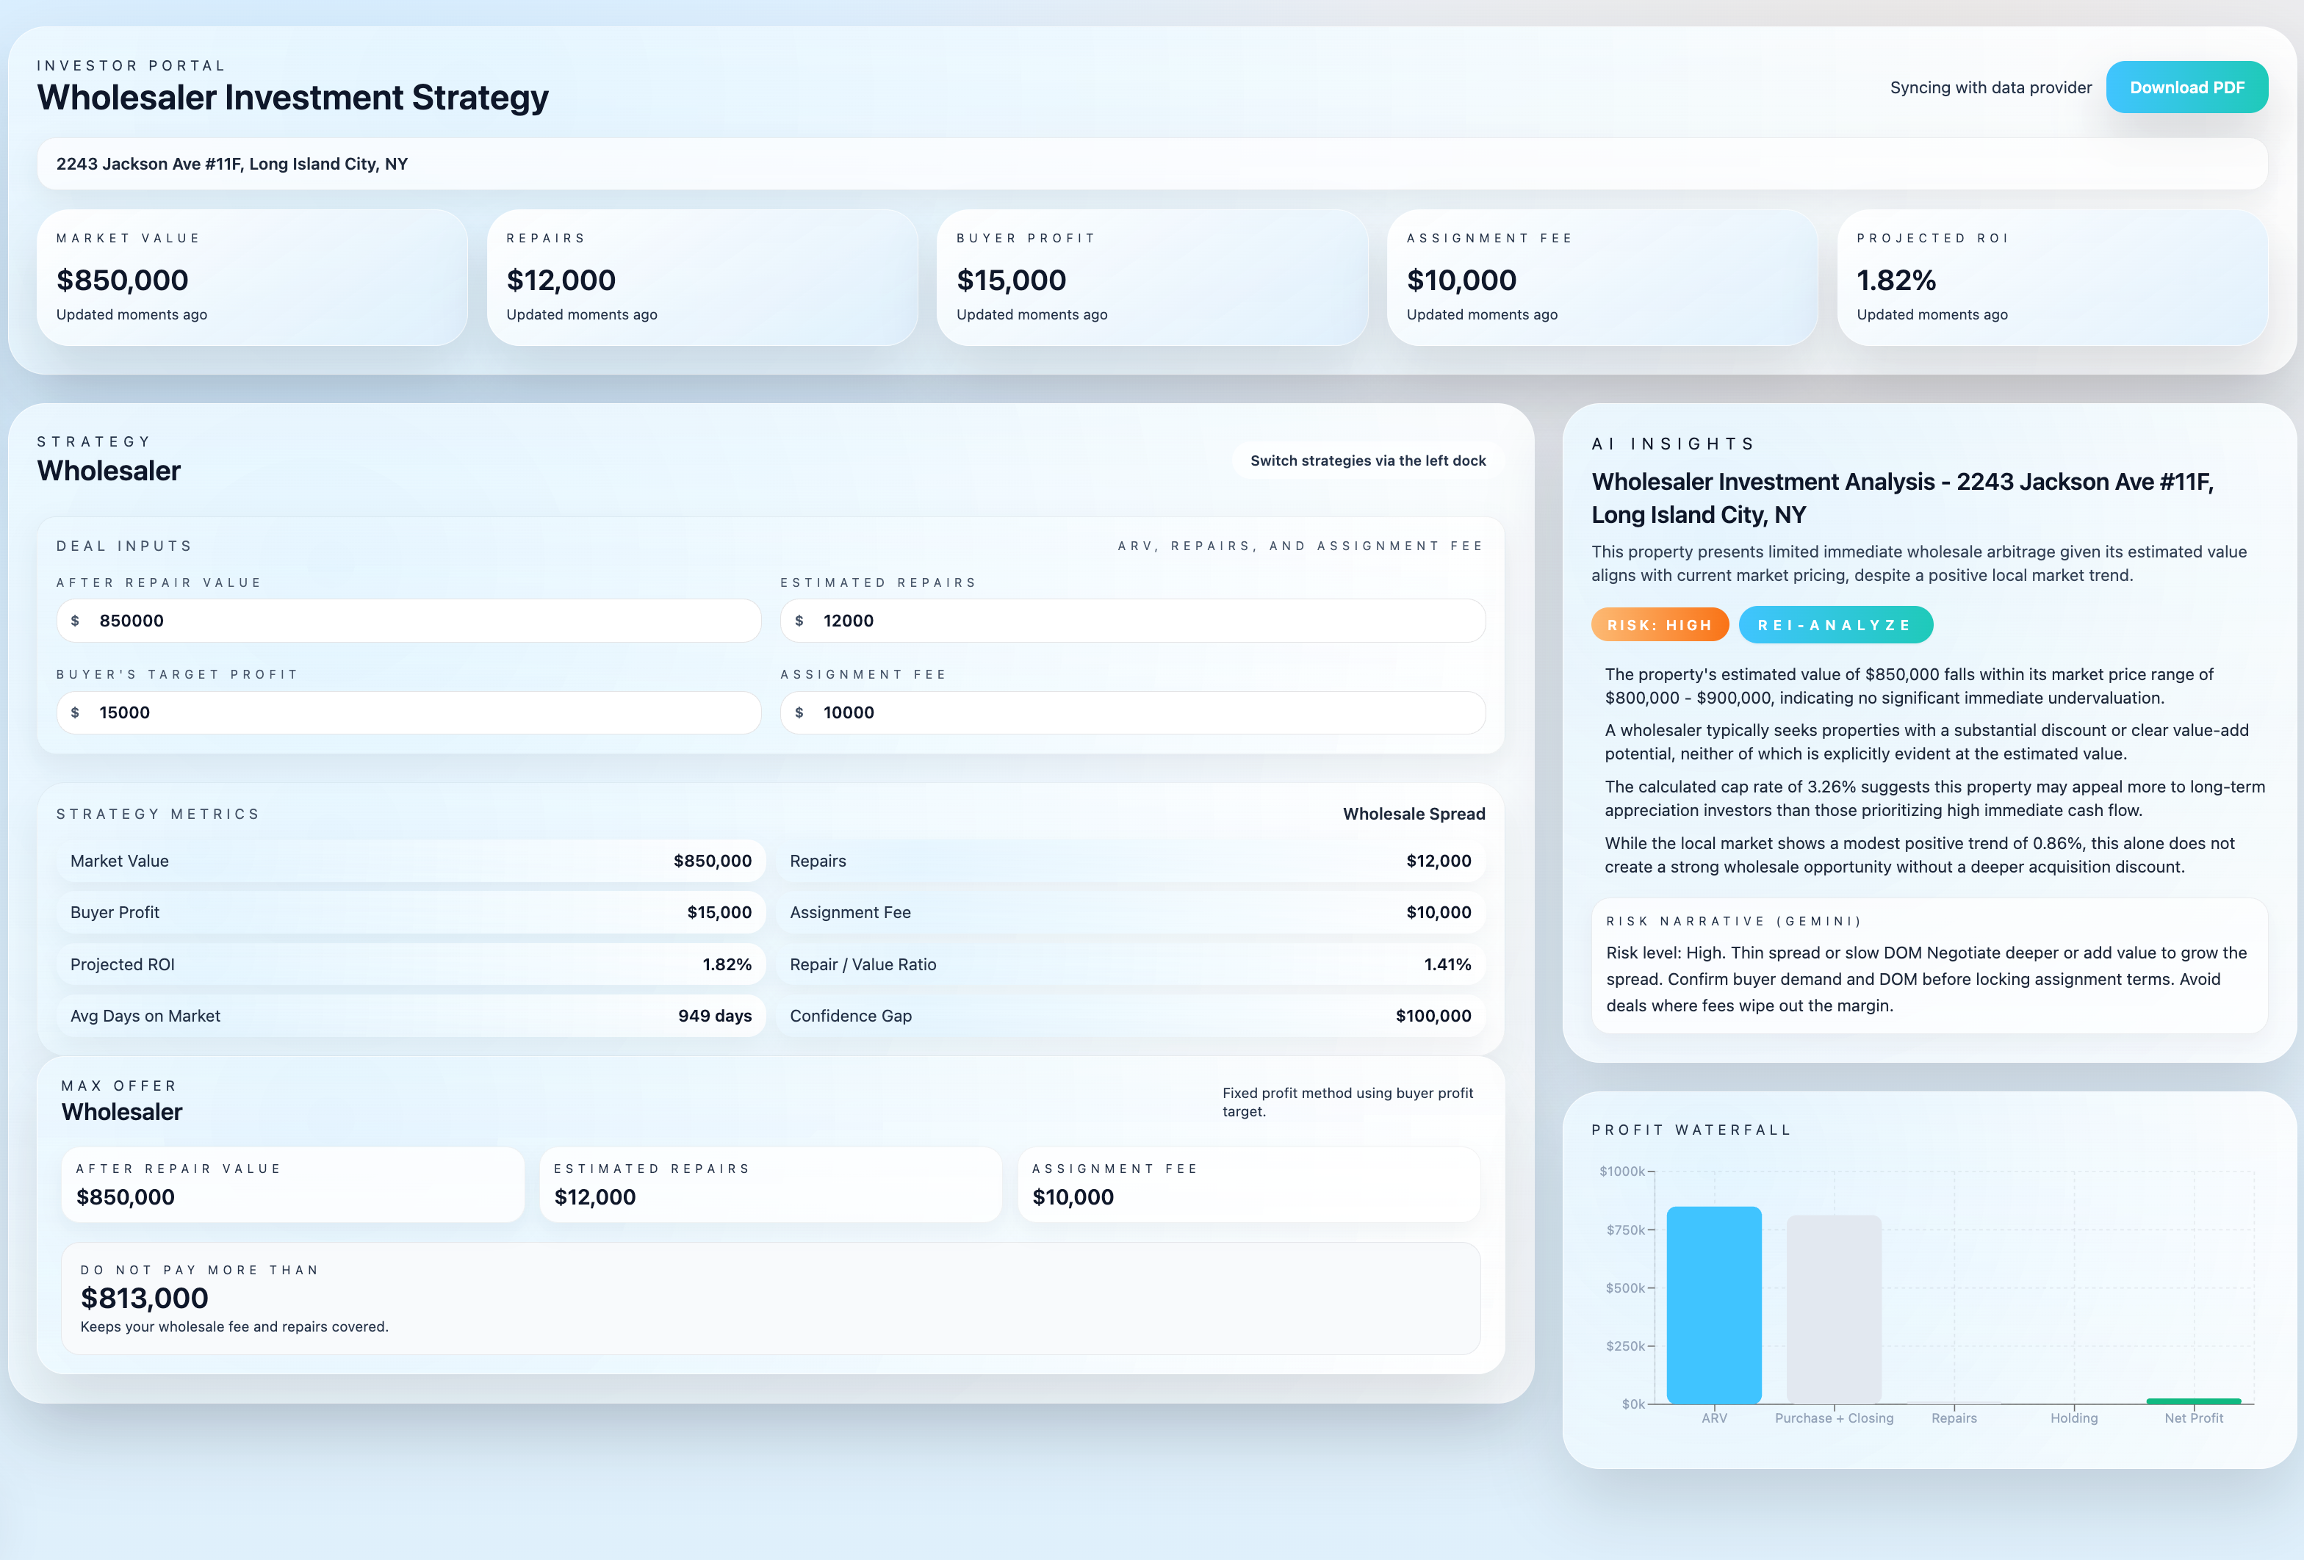Viewport: 2304px width, 1560px height.
Task: Select the Estimated Repairs input field
Action: point(1132,621)
